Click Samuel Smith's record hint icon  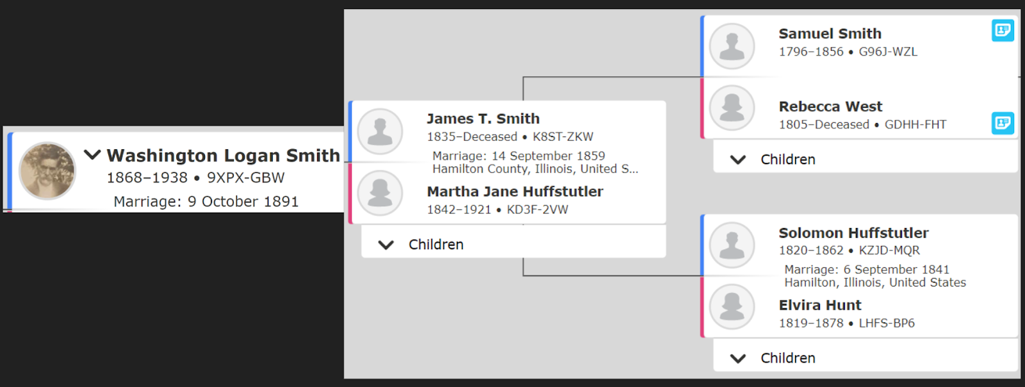click(1003, 30)
